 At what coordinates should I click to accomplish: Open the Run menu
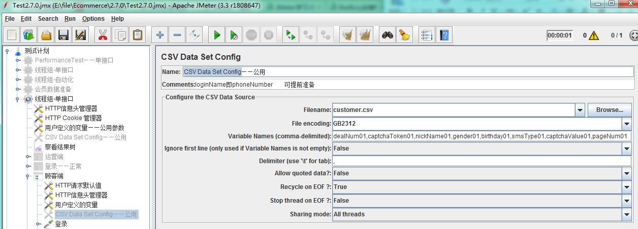pyautogui.click(x=70, y=19)
